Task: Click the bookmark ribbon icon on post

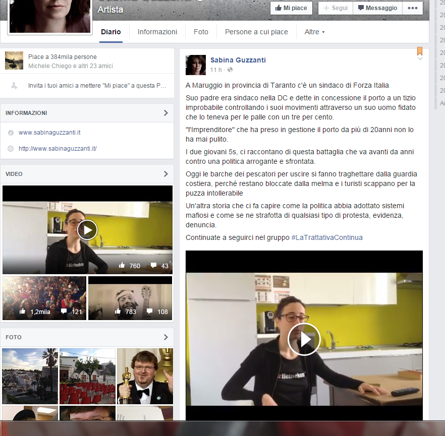Action: coord(419,51)
